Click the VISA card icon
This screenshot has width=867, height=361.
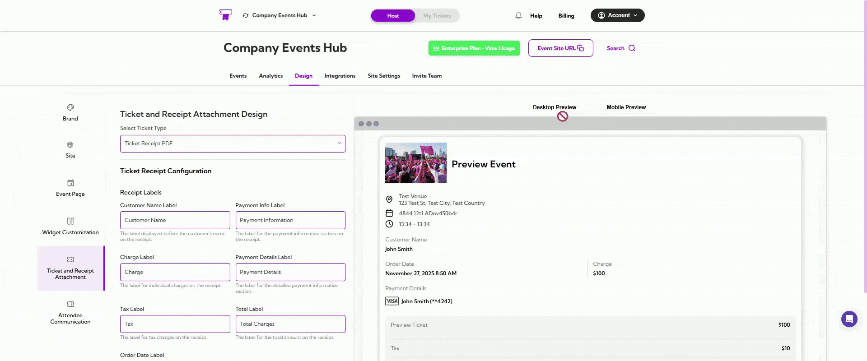click(392, 301)
